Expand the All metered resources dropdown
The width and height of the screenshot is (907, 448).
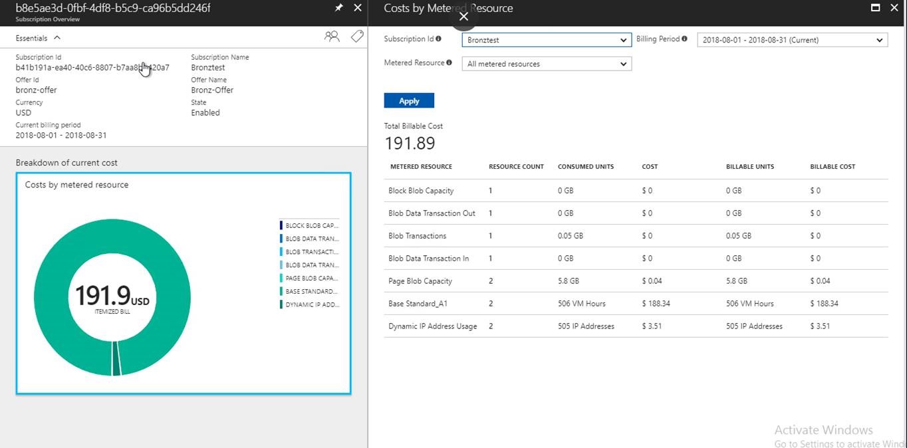tap(546, 64)
